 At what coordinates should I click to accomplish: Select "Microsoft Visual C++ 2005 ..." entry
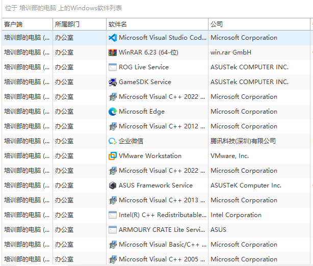click(162, 259)
